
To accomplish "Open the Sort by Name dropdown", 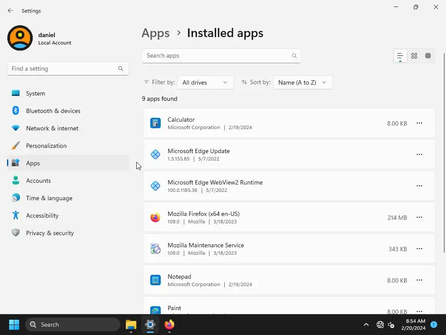I will tap(302, 82).
